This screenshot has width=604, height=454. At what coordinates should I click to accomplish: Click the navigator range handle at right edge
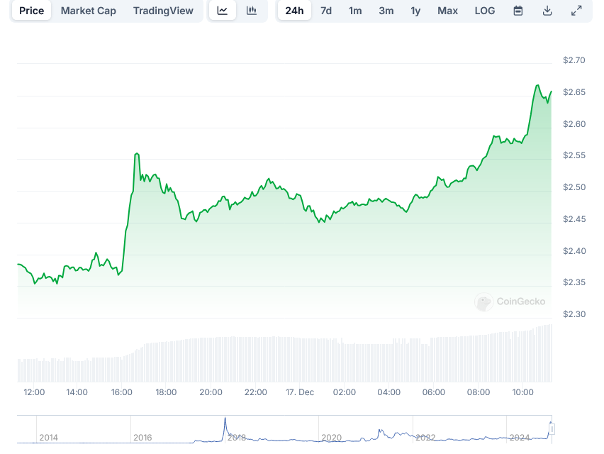552,429
